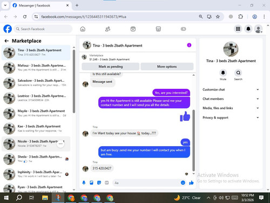Image resolution: width=270 pixels, height=203 pixels.
Task: Open Chrome's three-dot menu
Action: (264, 17)
